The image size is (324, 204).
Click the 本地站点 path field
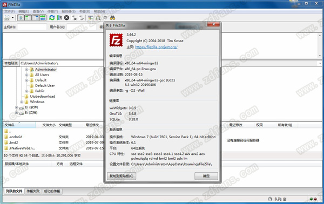point(62,63)
